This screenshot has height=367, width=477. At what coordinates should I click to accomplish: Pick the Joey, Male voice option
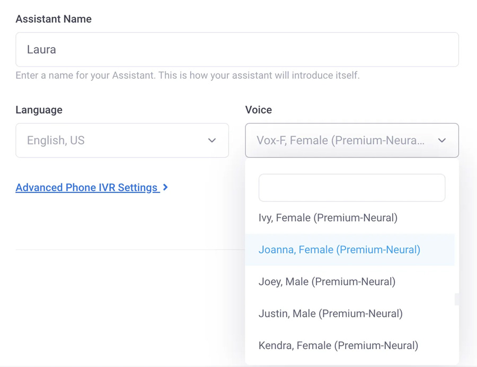326,282
